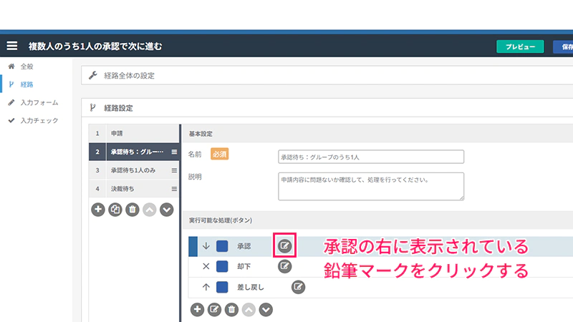Image resolution: width=573 pixels, height=322 pixels.
Task: Click drag handle on step 2 row
Action: coord(174,152)
